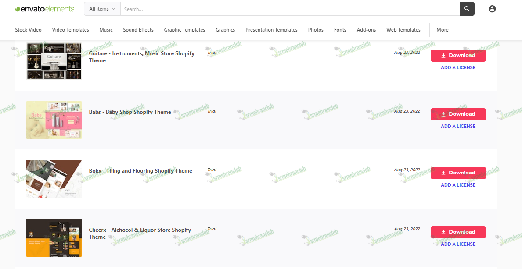Viewport: 522px width, 269px height.
Task: Download the Babs Baby Shop theme
Action: tap(458, 114)
